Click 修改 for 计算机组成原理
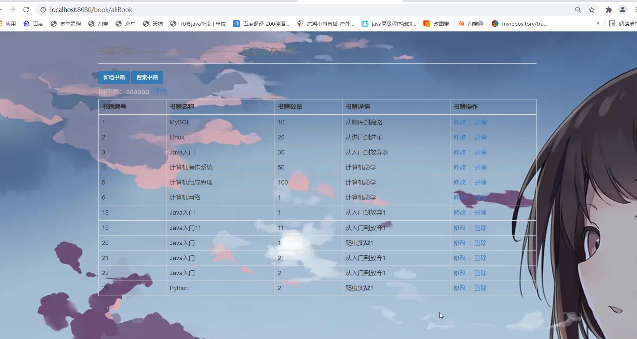Screen dimensions: 637x339 coord(460,182)
